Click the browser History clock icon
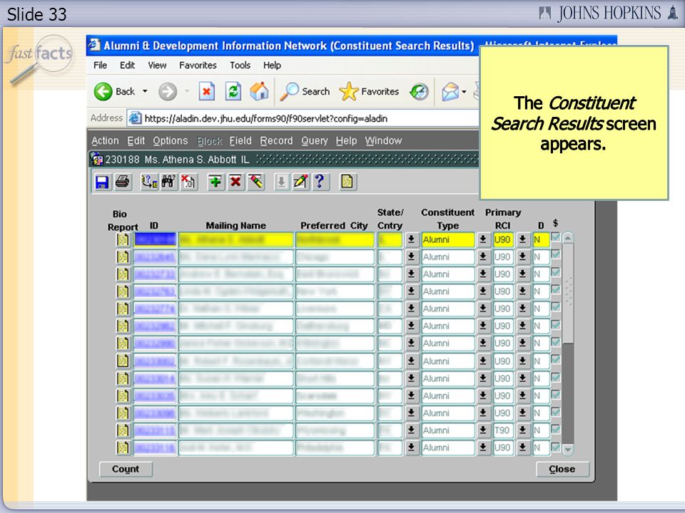685x513 pixels. click(x=419, y=92)
